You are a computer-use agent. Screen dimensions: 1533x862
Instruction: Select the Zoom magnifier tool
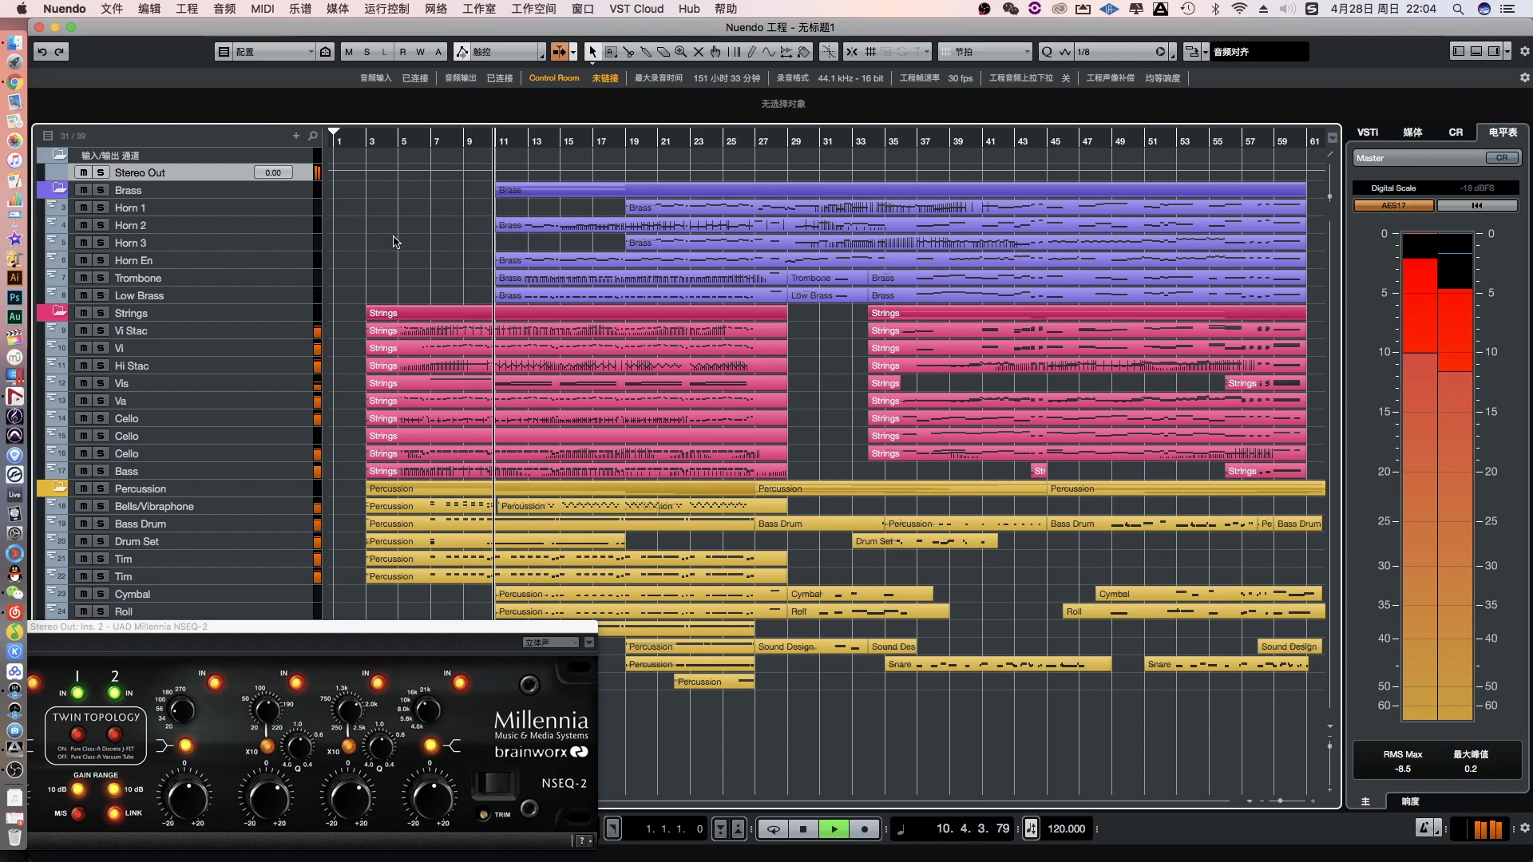click(x=681, y=52)
